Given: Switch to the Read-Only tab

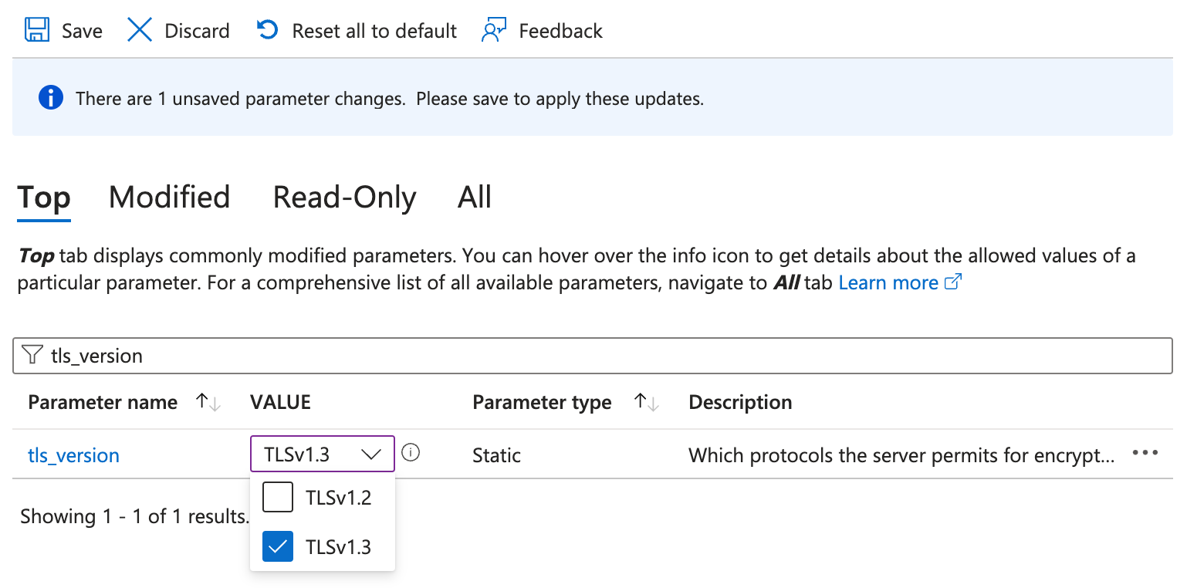Looking at the screenshot, I should tap(344, 198).
